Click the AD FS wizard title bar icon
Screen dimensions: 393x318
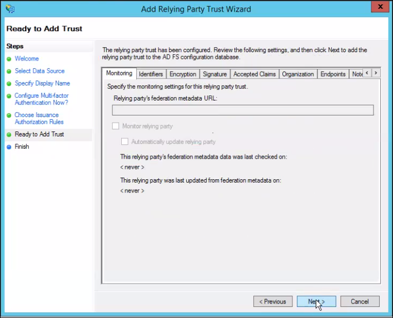tap(10, 9)
